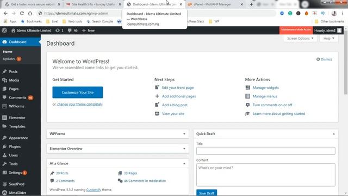Click Turn comments on or off link

(x=272, y=105)
